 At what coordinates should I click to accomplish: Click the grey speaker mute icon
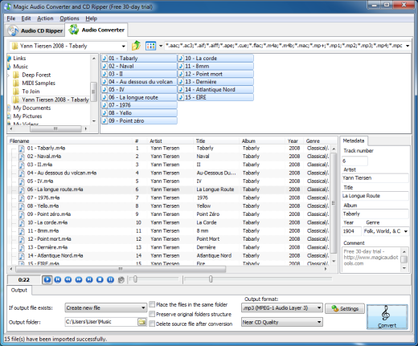pos(121,280)
